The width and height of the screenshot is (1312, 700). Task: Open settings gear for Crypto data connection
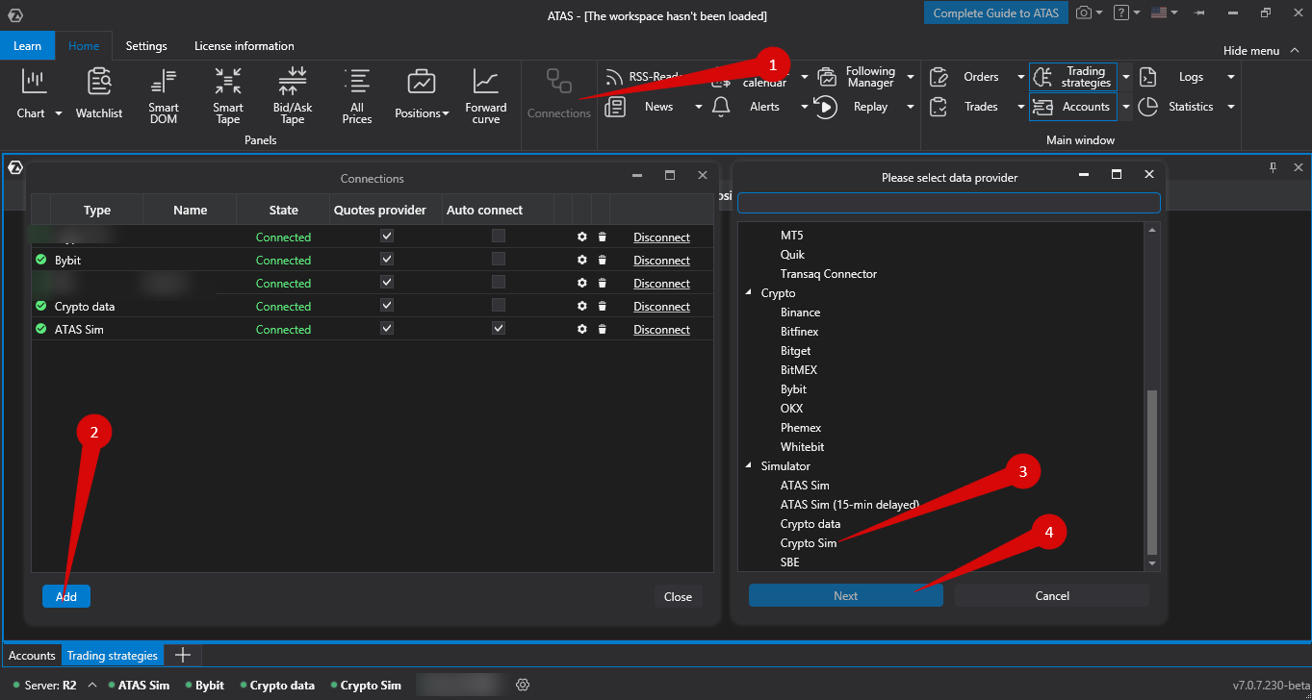click(582, 307)
